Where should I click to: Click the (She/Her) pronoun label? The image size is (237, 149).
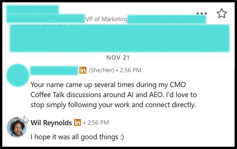tap(101, 70)
